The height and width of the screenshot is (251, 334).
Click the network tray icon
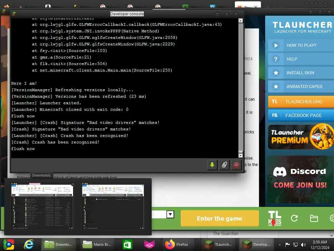click(x=296, y=244)
